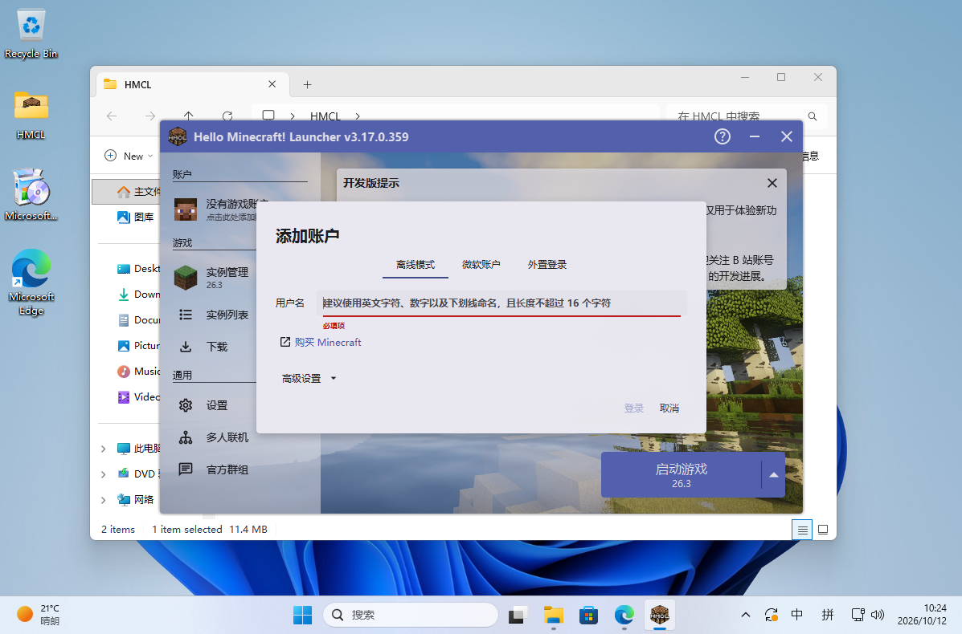962x634 pixels.
Task: Open Recycle Bin on the desktop
Action: point(31,34)
